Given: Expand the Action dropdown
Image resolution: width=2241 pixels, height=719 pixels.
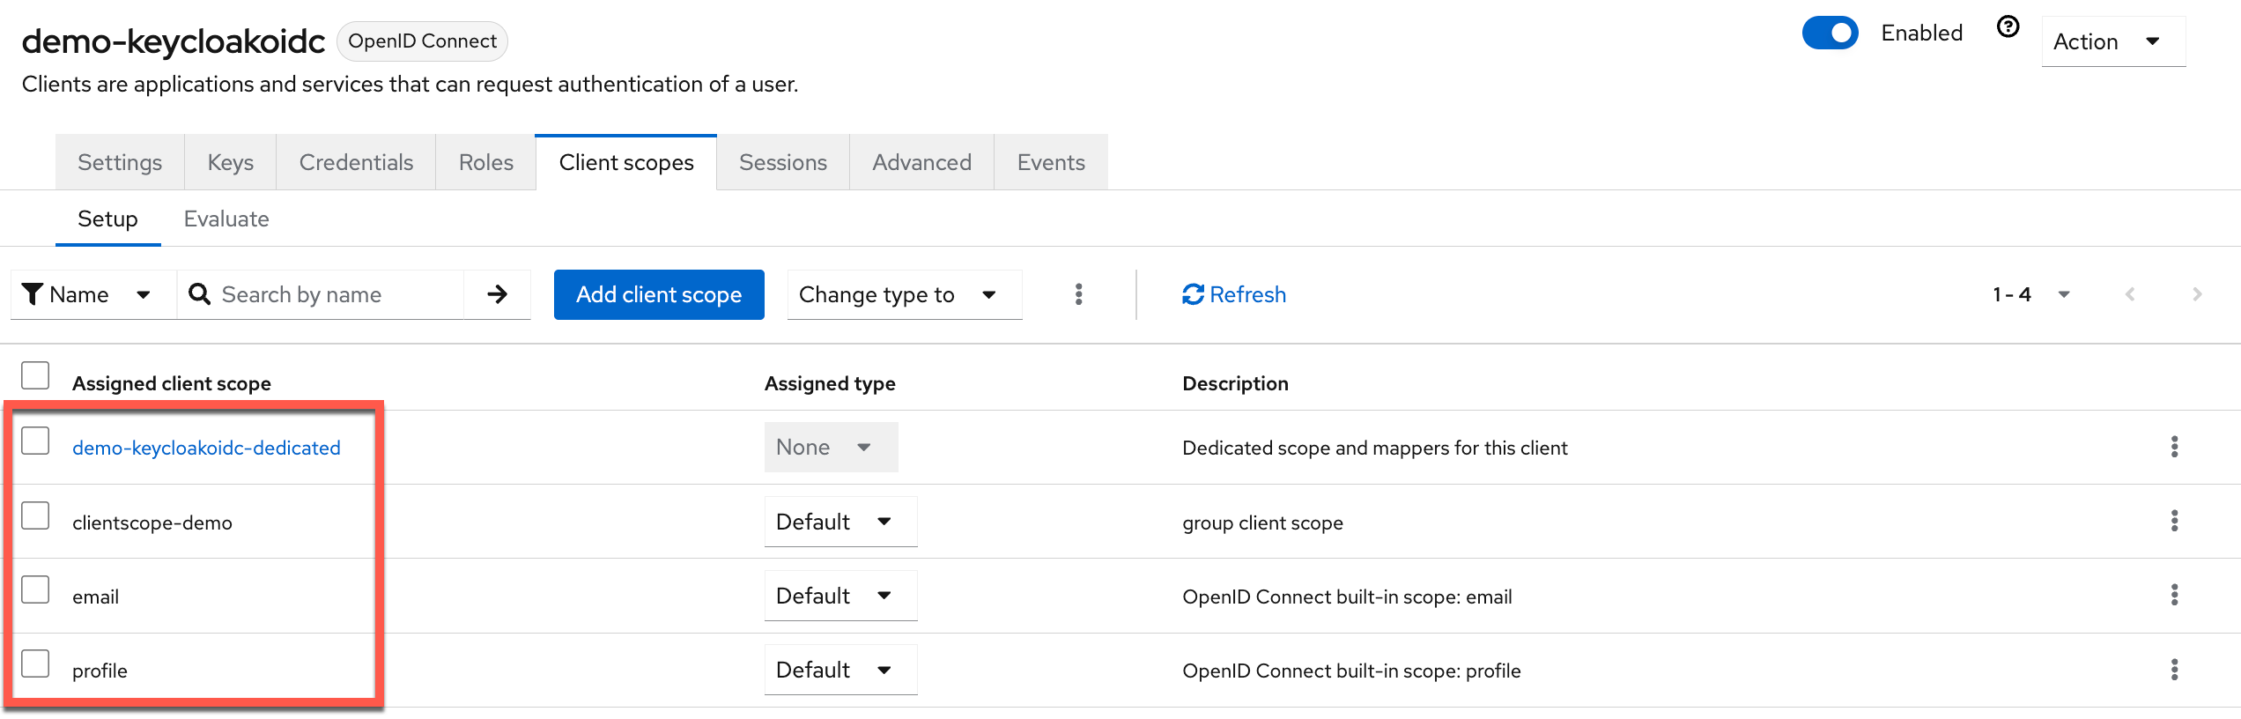Looking at the screenshot, I should pos(2112,41).
